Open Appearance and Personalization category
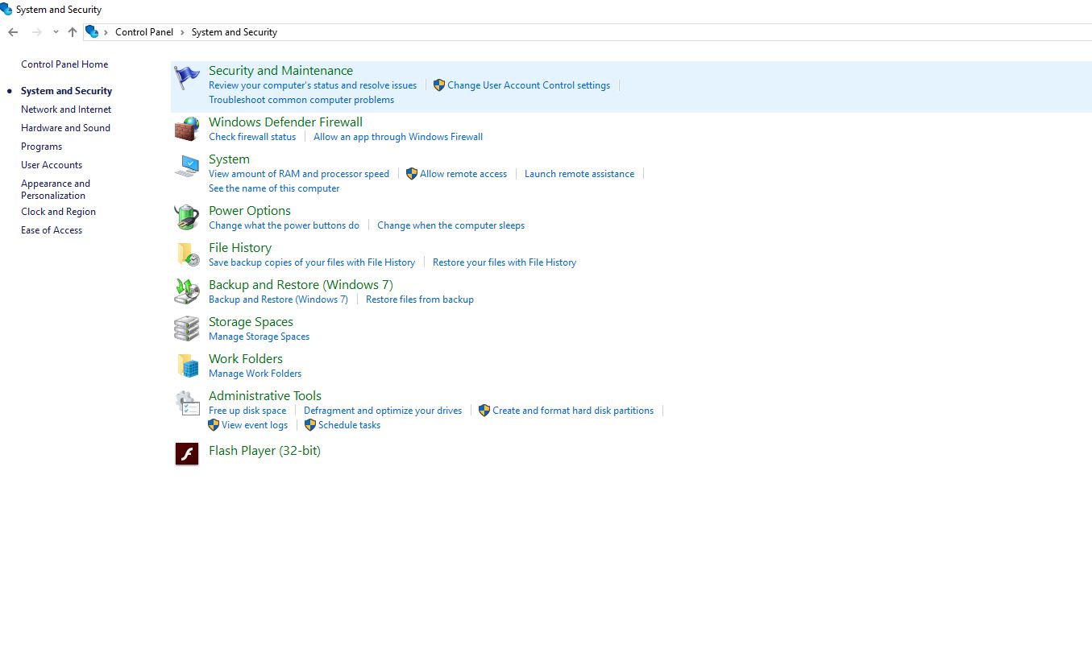Image resolution: width=1092 pixels, height=665 pixels. 56,189
